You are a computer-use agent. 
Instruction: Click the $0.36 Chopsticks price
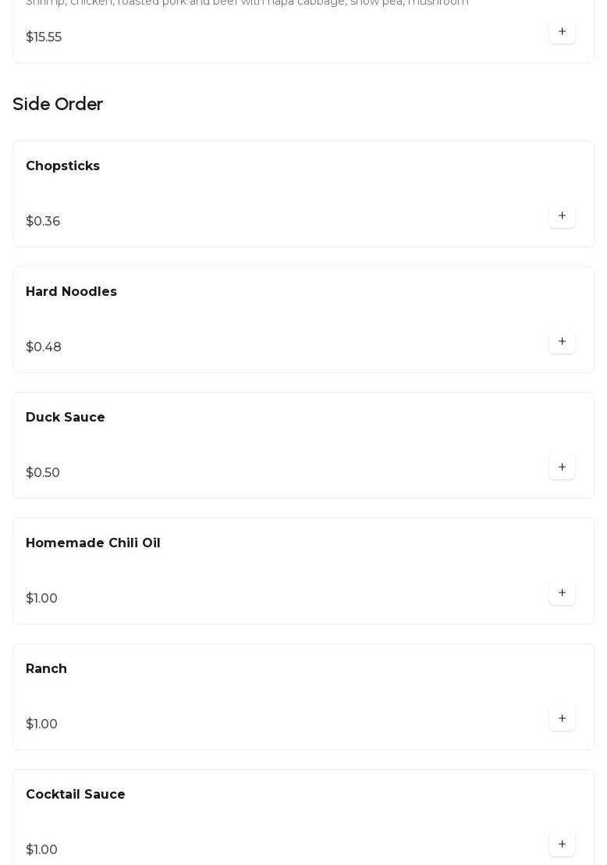[x=43, y=222]
